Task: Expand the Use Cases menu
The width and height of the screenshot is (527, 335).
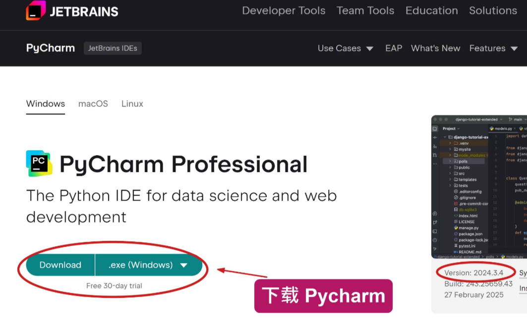Action: [x=346, y=49]
